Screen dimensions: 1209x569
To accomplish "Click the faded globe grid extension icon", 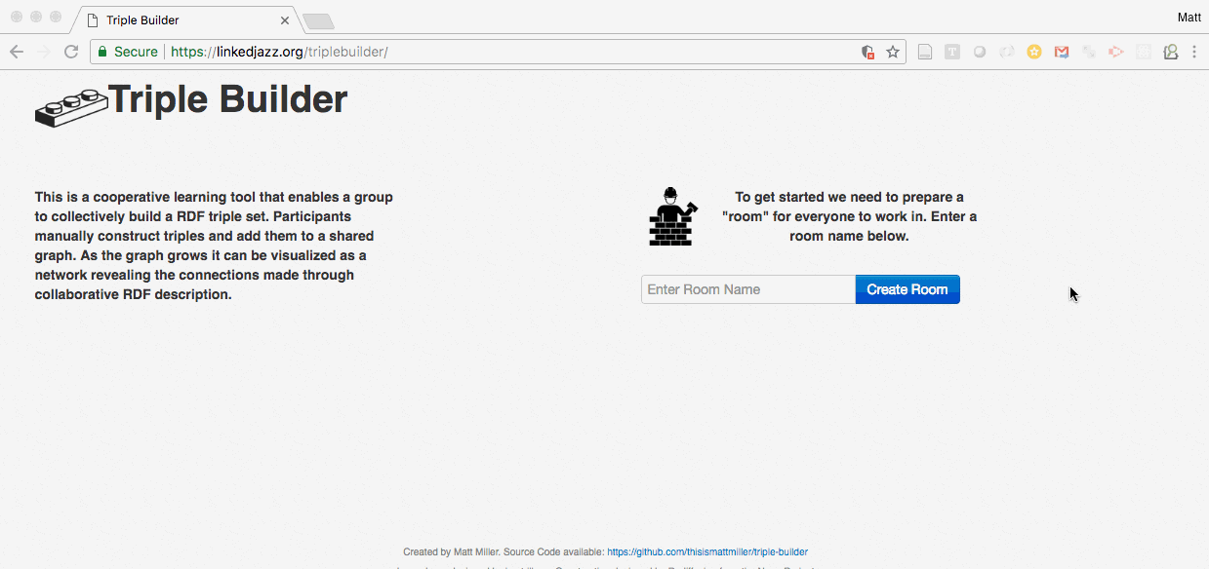I will coord(1144,52).
